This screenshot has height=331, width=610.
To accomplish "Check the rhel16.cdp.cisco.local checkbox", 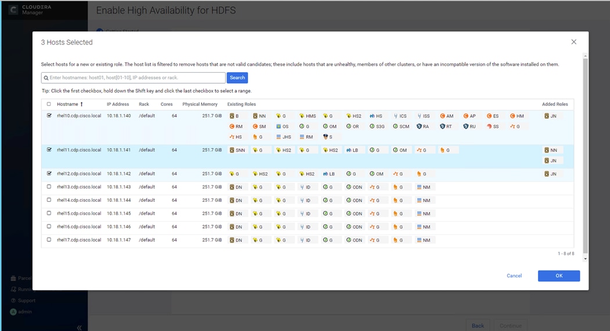I will coord(49,226).
